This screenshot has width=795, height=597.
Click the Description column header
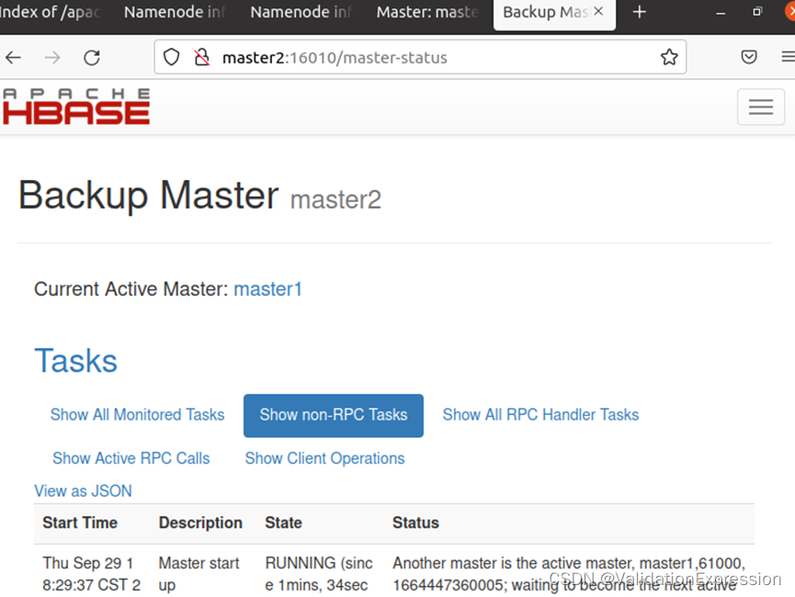click(x=200, y=523)
